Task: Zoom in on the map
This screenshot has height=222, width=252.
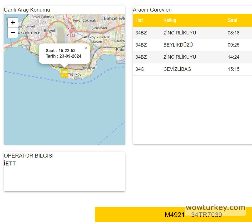Action: tap(13, 23)
